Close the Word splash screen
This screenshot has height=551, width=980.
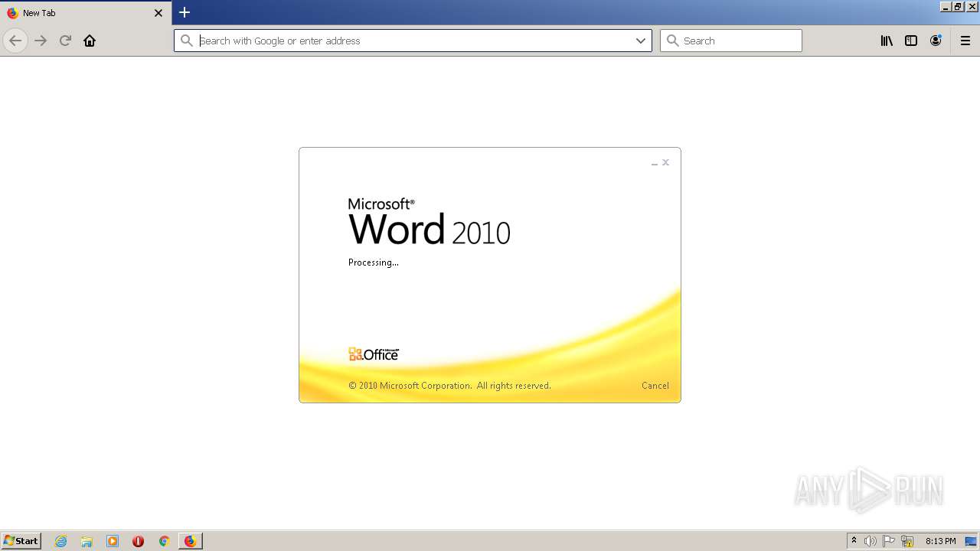(666, 162)
